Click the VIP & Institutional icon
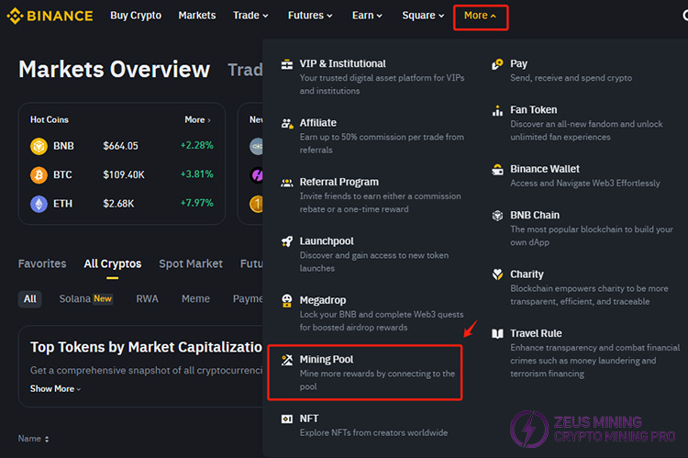The image size is (688, 458). (x=287, y=64)
